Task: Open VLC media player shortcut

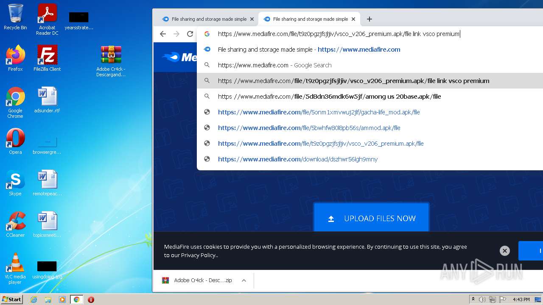Action: [15, 268]
